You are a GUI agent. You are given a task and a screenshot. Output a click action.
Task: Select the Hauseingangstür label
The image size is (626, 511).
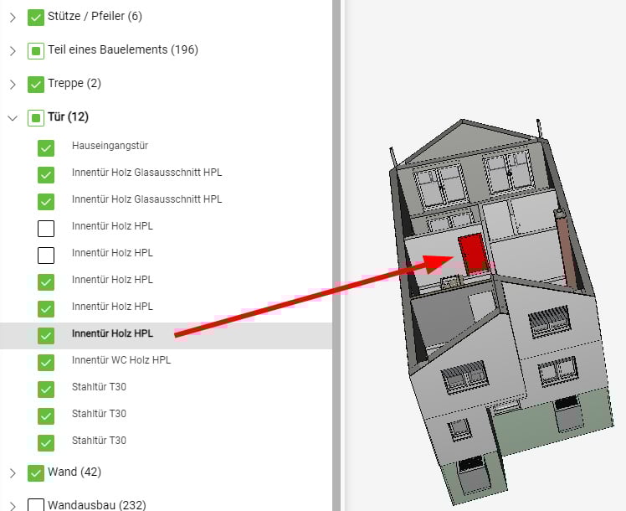click(110, 146)
